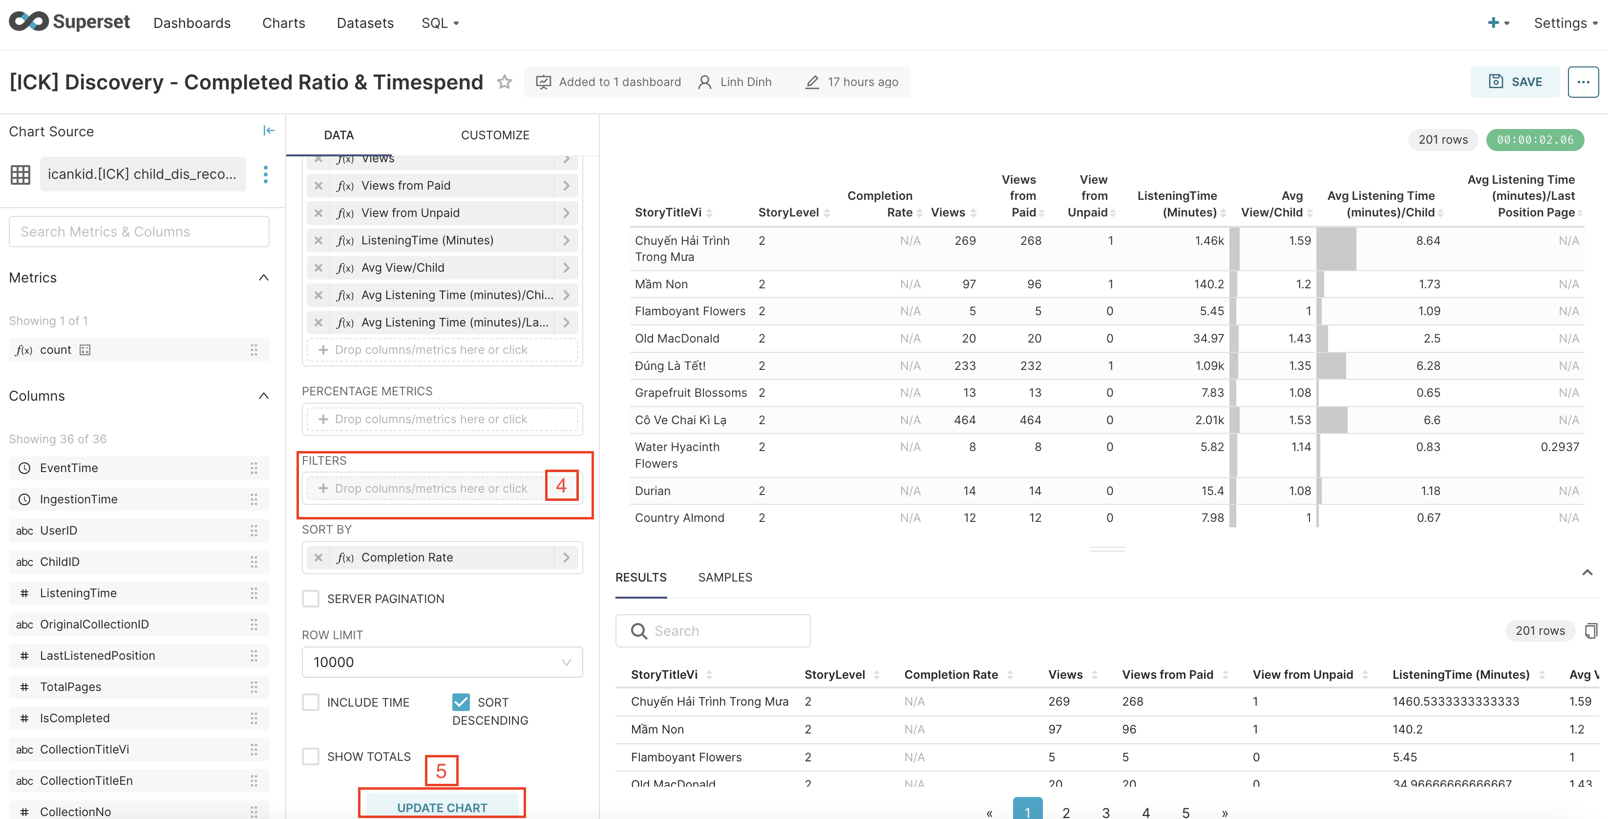
Task: Open the Settings dropdown menu
Action: coord(1566,23)
